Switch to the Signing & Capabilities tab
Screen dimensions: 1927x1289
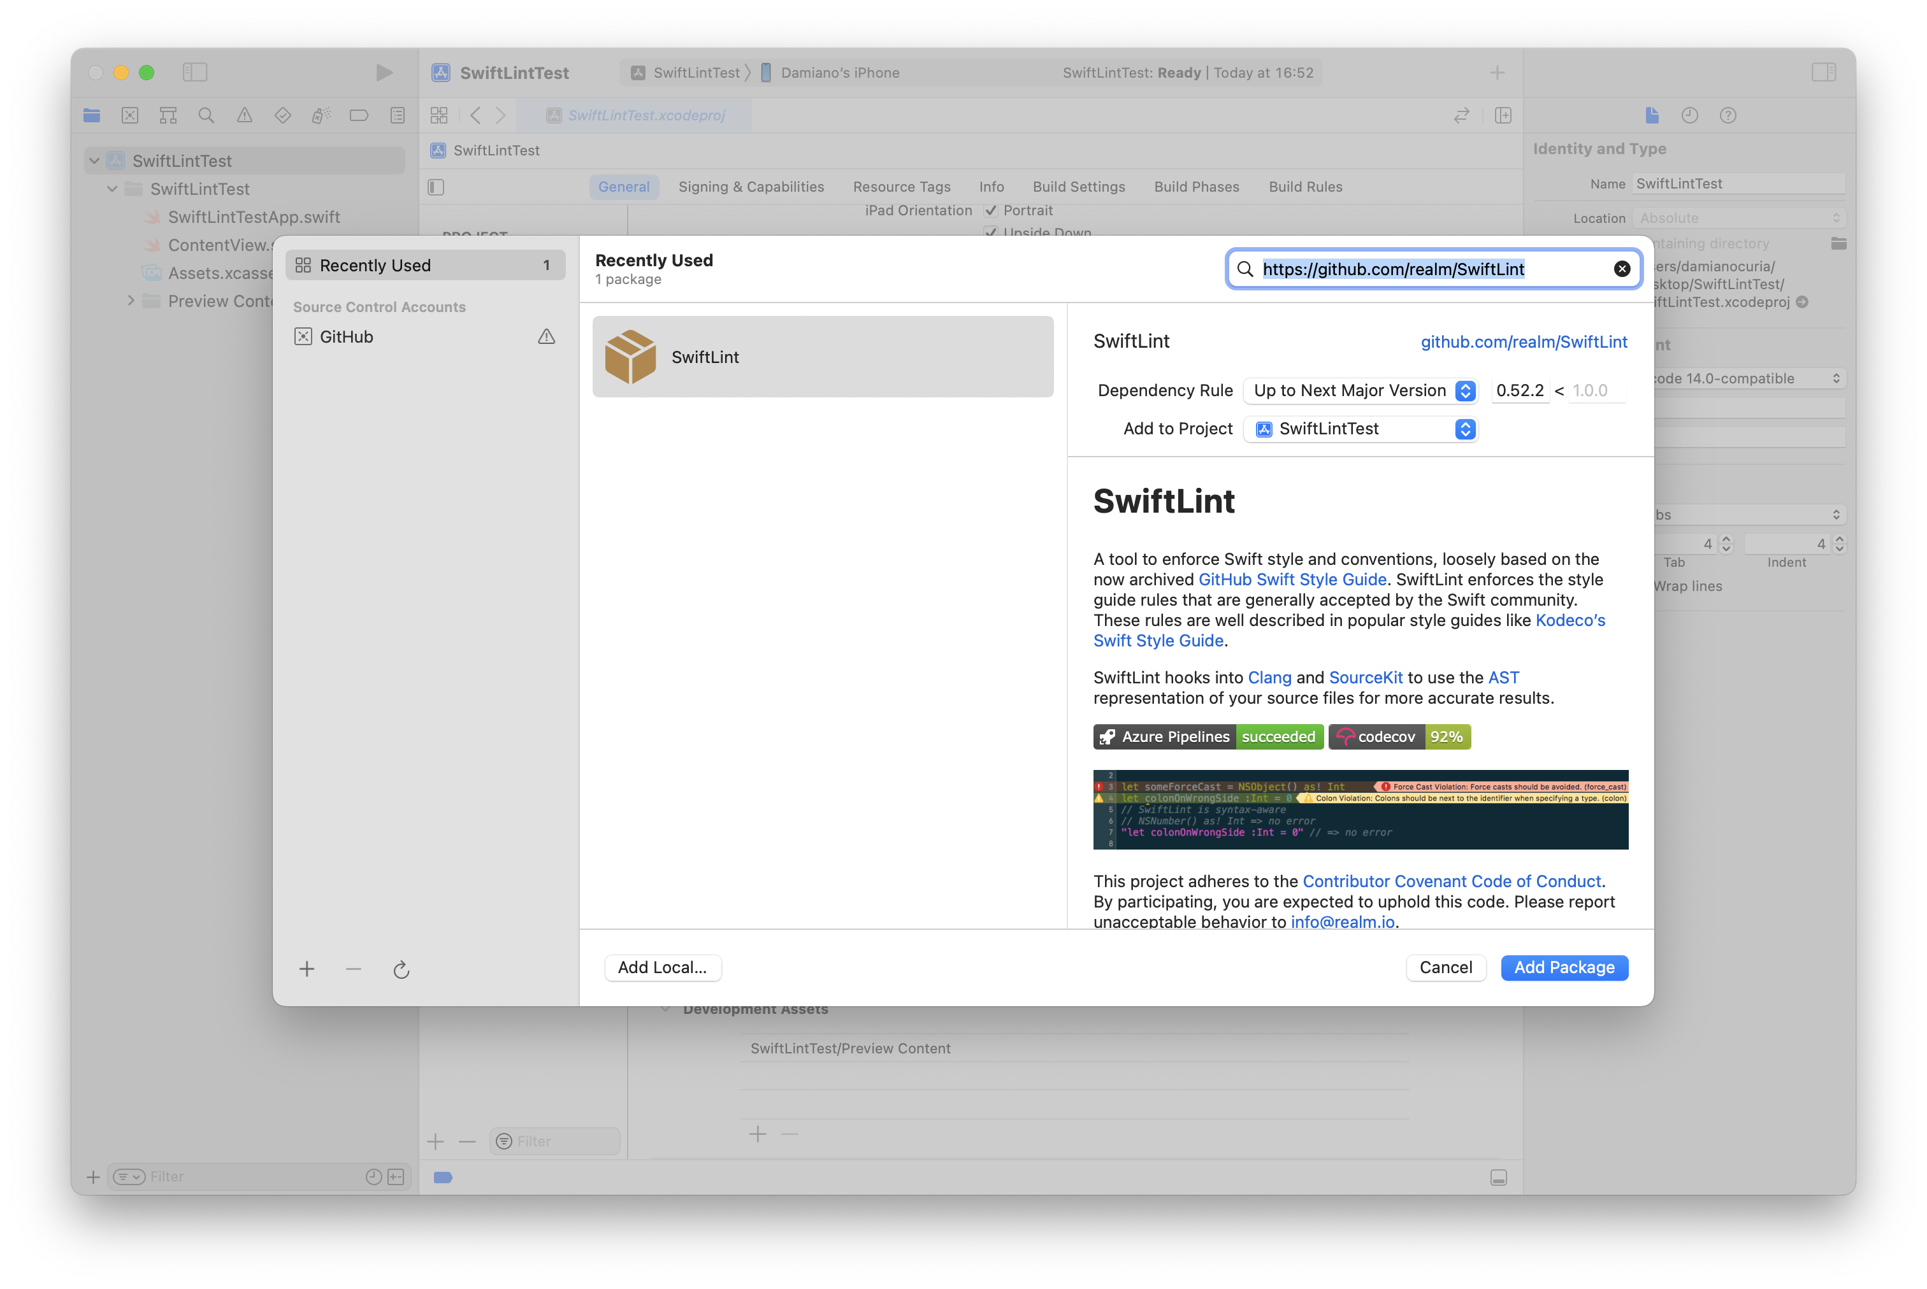(751, 184)
